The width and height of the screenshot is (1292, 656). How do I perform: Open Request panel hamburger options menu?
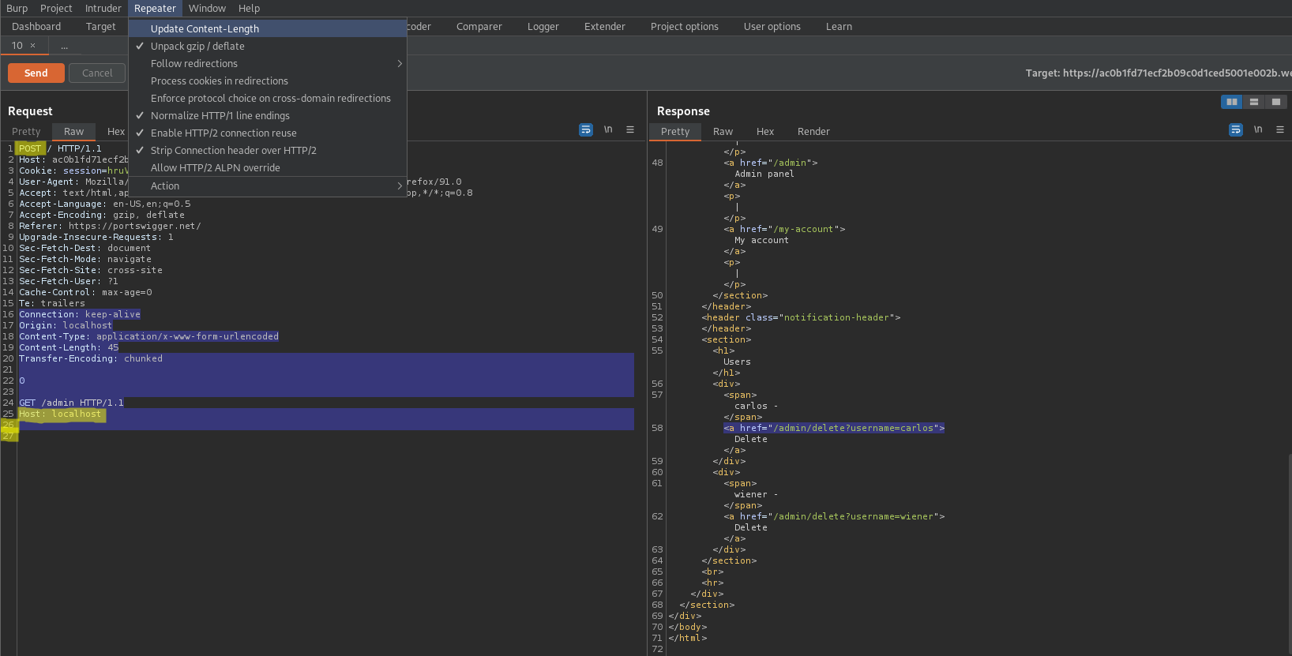(630, 129)
